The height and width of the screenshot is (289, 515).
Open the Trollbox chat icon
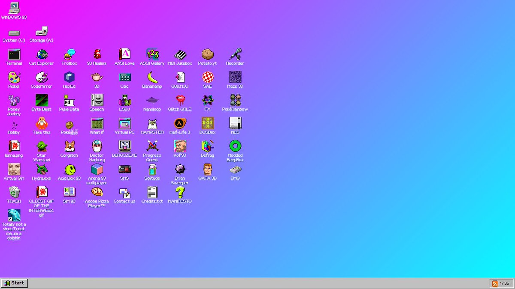(69, 54)
